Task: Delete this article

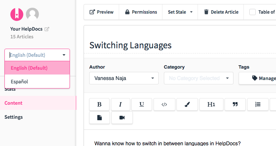Action: [x=221, y=12]
